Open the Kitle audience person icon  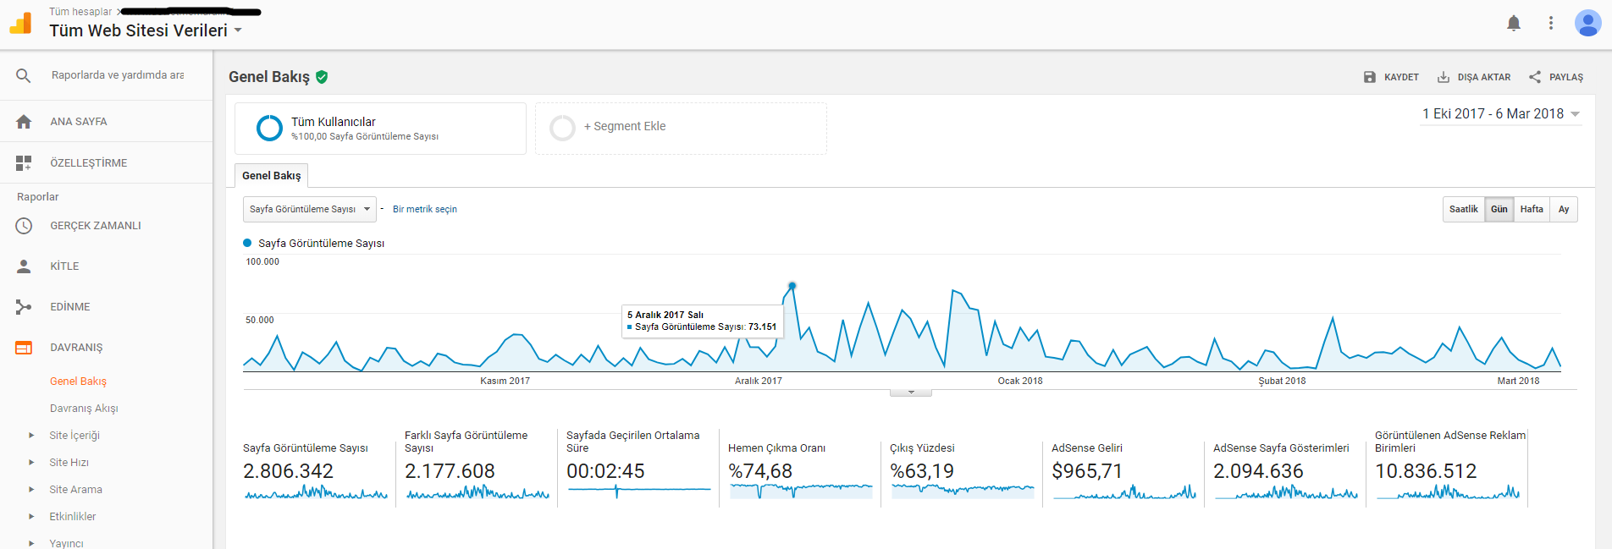(24, 266)
